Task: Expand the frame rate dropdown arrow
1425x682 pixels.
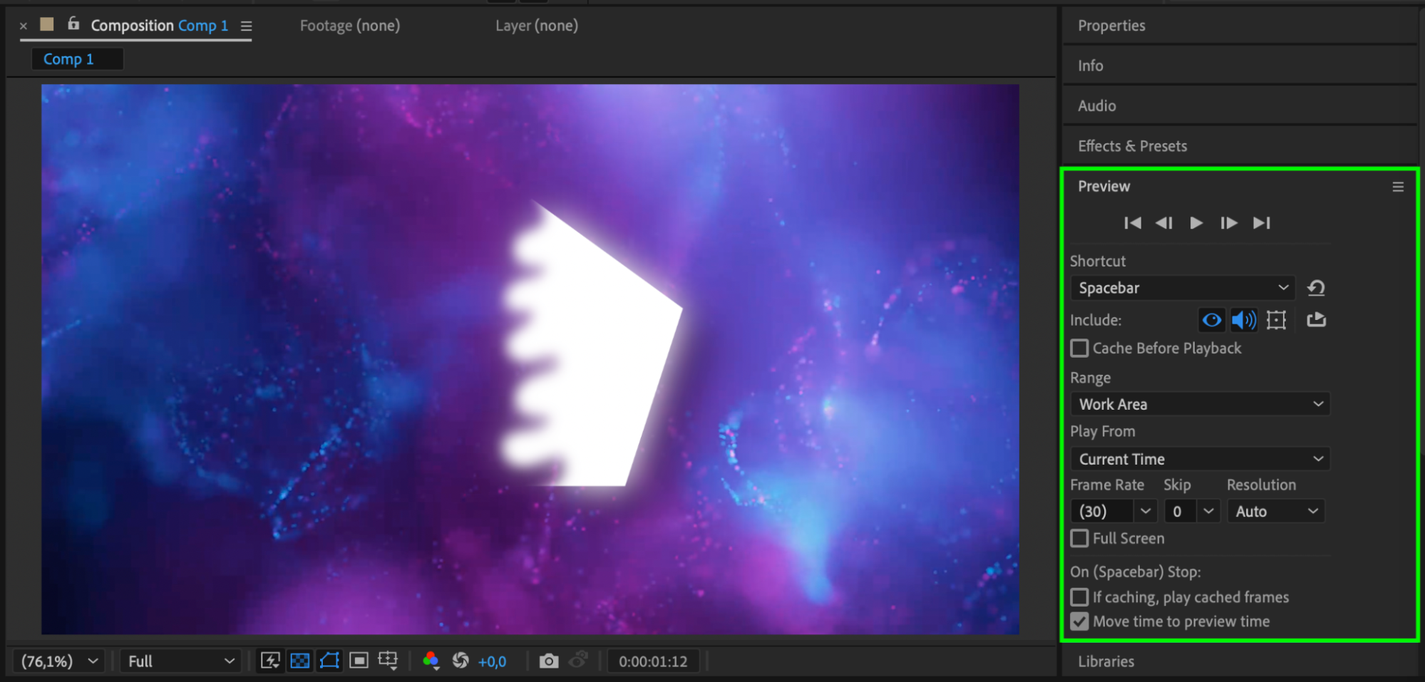Action: pos(1146,511)
